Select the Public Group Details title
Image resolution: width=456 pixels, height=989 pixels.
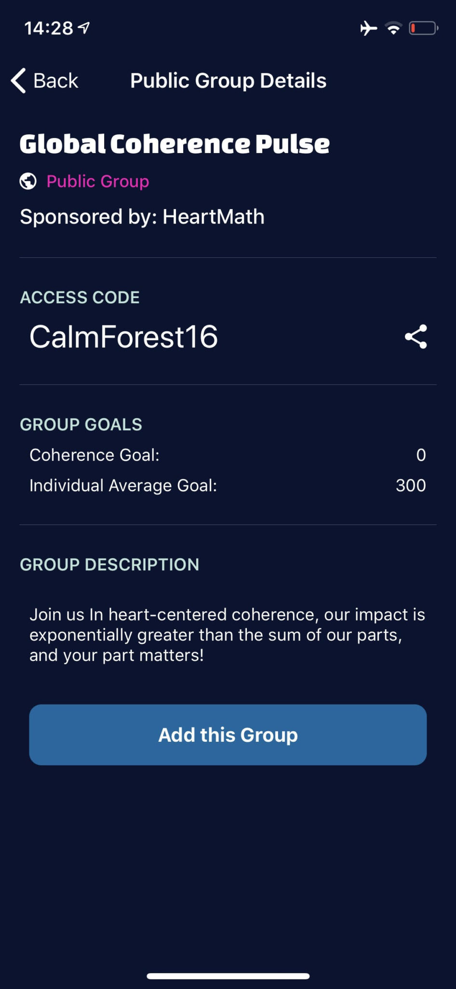click(x=228, y=80)
